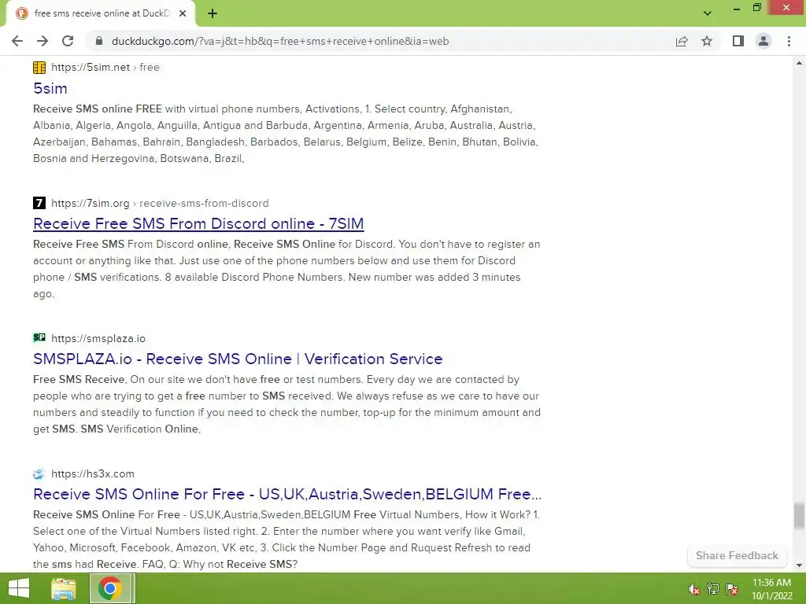Open File Explorer from the taskbar

(x=63, y=588)
